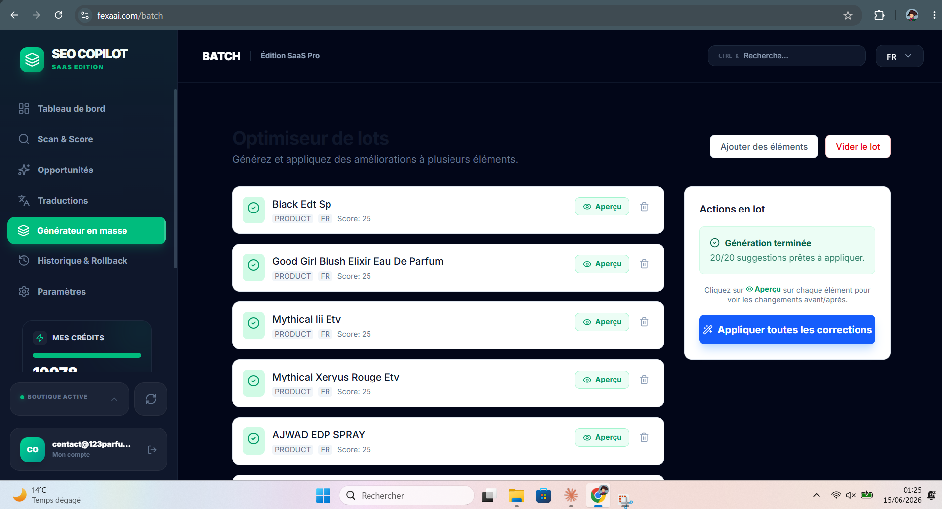Delete Black Edt Sp via trash icon
The height and width of the screenshot is (509, 942).
tap(644, 207)
